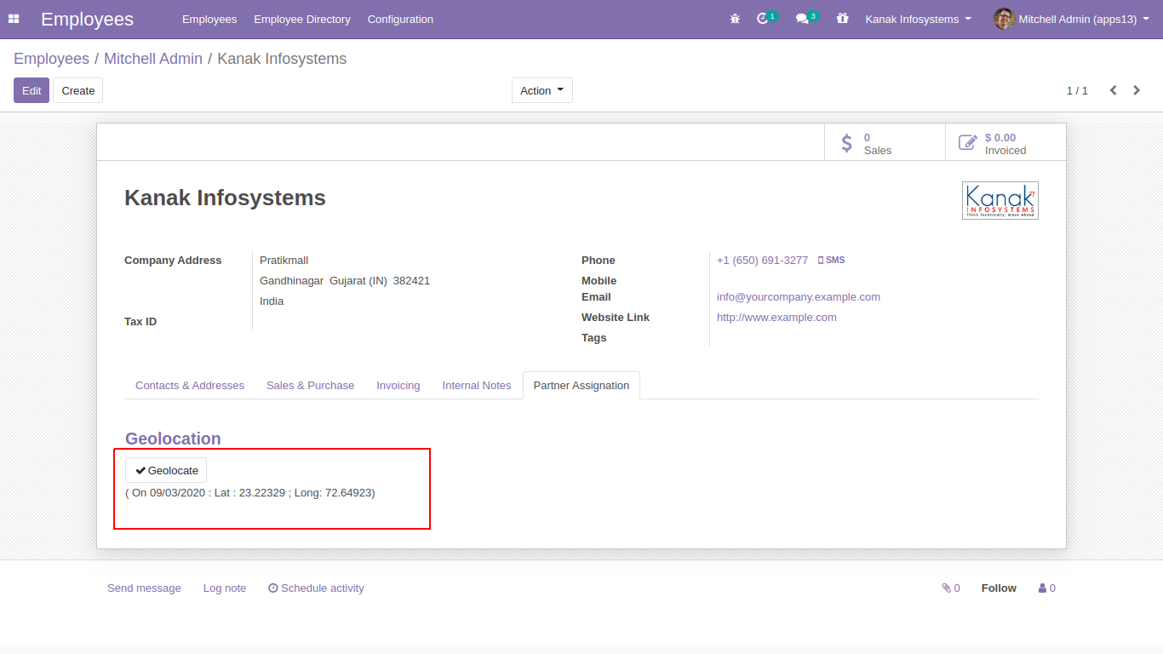The image size is (1163, 654).
Task: Click the Tax ID label
Action: (140, 322)
